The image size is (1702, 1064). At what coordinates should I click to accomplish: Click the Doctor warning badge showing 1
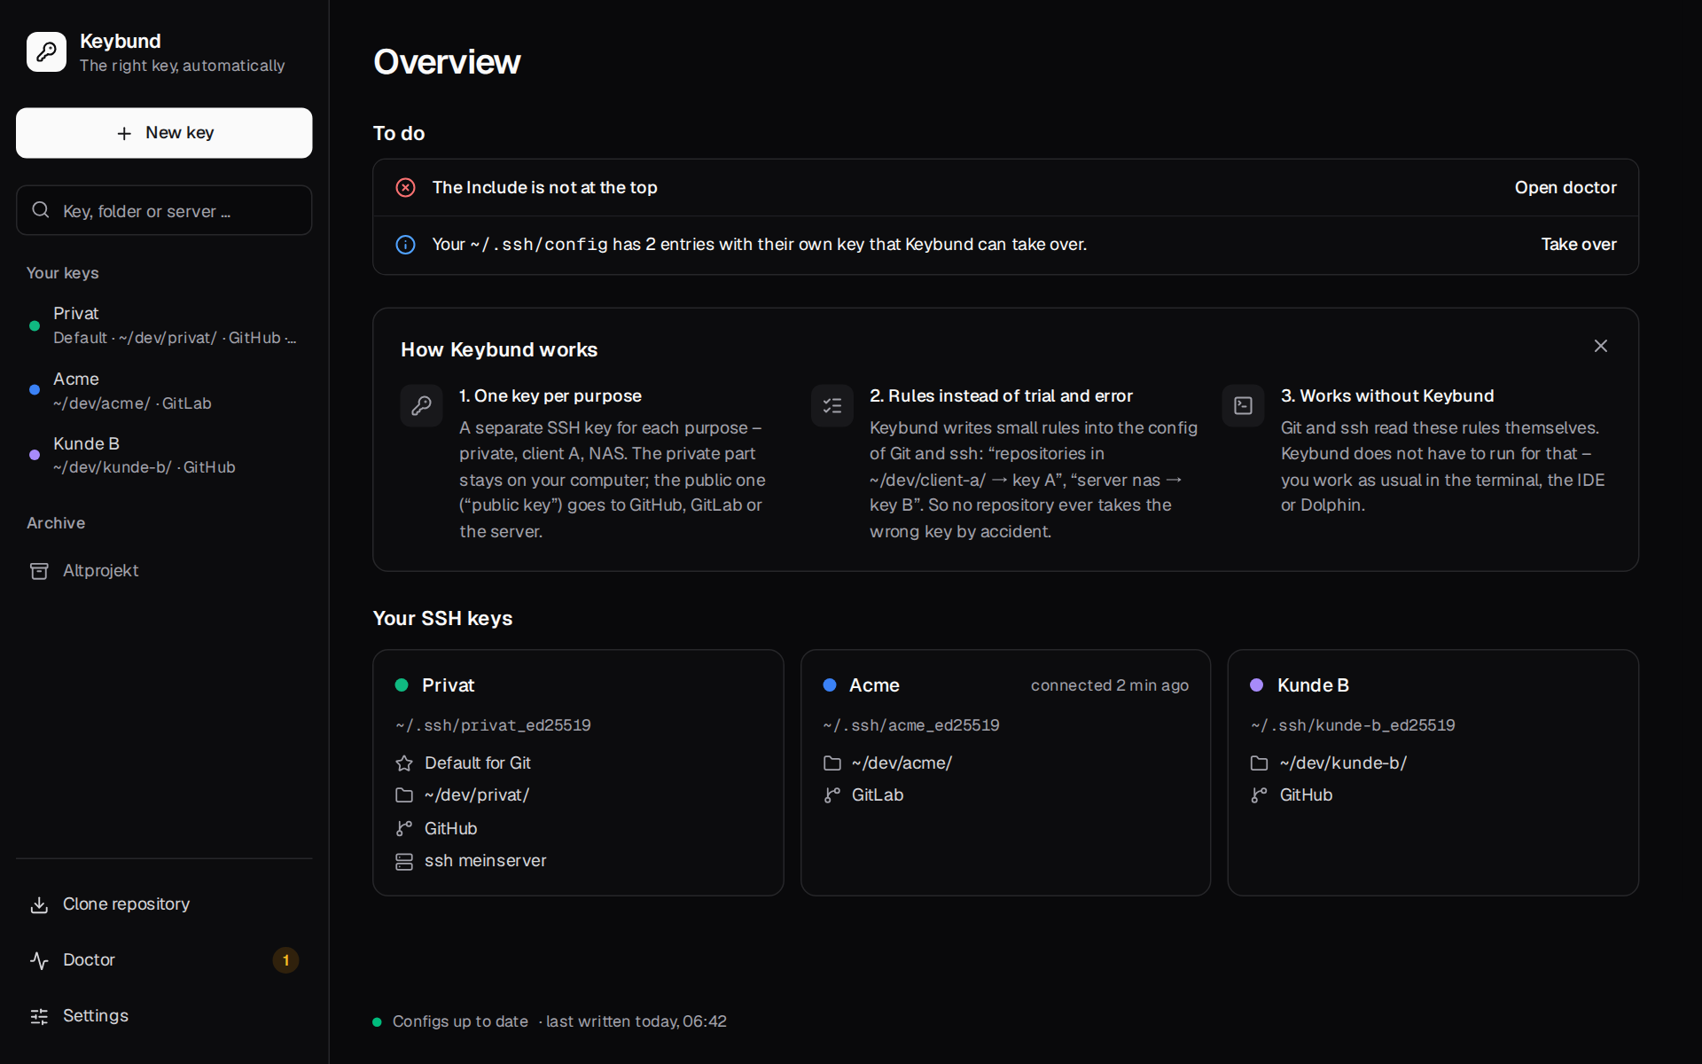tap(285, 960)
